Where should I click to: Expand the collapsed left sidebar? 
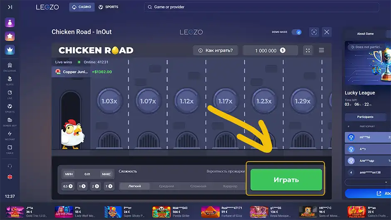click(x=10, y=7)
